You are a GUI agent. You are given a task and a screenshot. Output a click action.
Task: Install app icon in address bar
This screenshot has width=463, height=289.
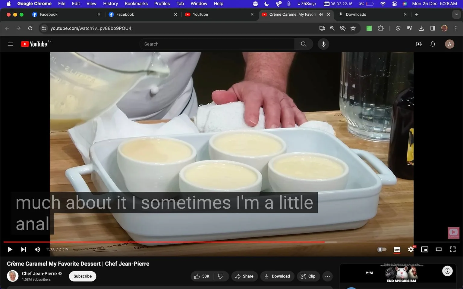coord(322,28)
